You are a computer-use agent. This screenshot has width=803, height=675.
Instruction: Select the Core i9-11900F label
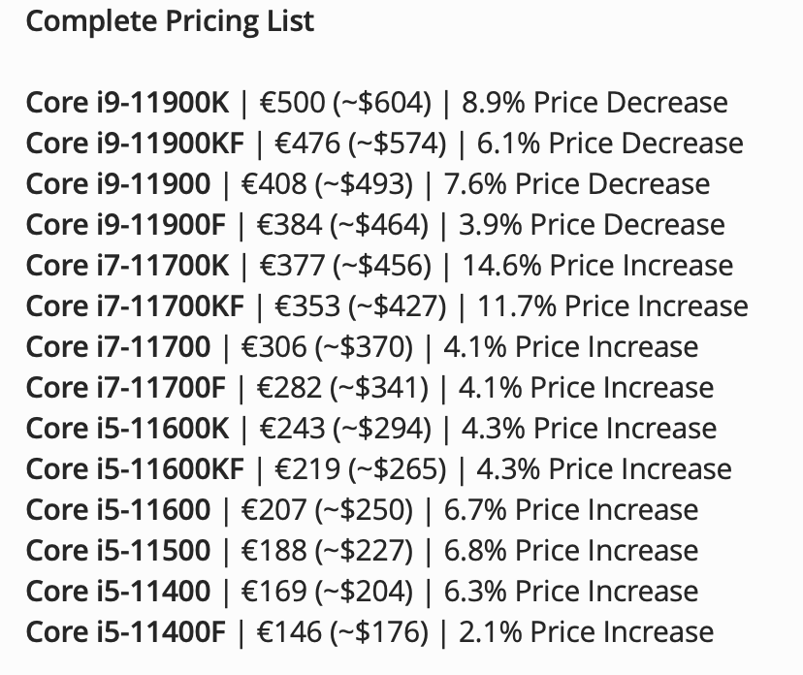coord(125,224)
